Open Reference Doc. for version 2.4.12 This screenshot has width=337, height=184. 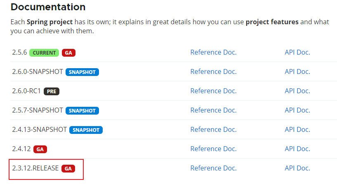pos(213,149)
